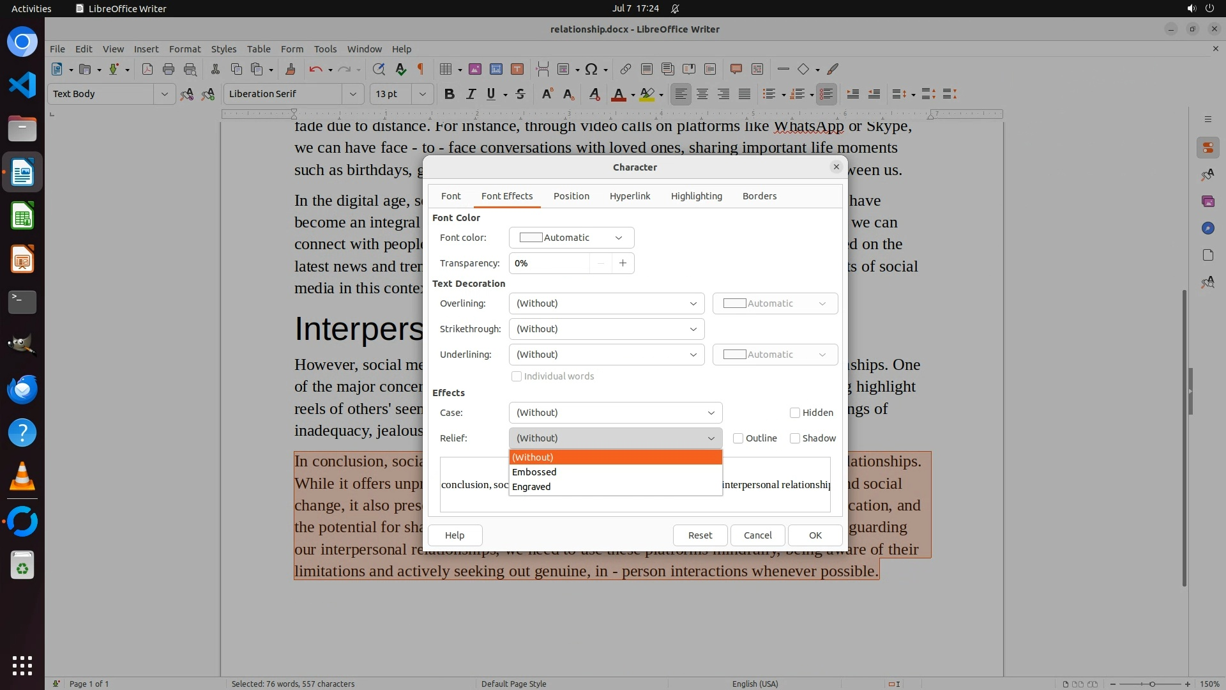Viewport: 1226px width, 690px height.
Task: Increase transparency with plus stepper
Action: tap(623, 263)
